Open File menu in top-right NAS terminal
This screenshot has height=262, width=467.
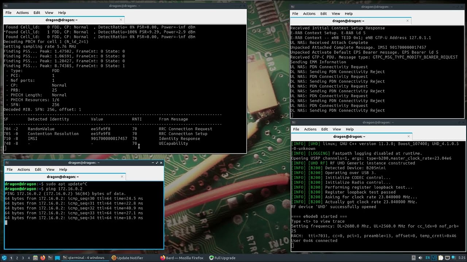295,14
